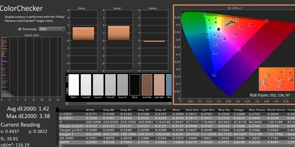Choose the Light Skin color swatch

click(x=159, y=85)
